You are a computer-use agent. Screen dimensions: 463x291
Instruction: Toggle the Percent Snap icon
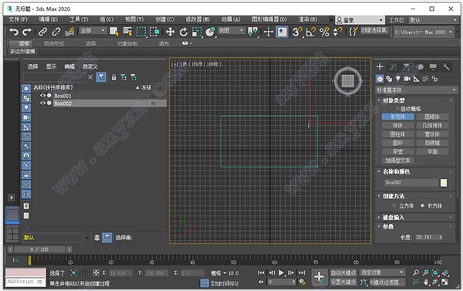tap(324, 32)
